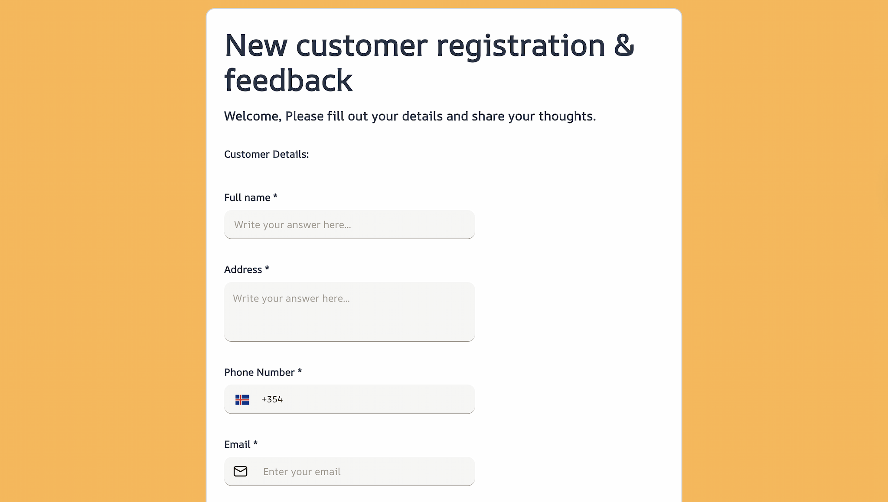Click the required asterisk beside Address

click(267, 269)
